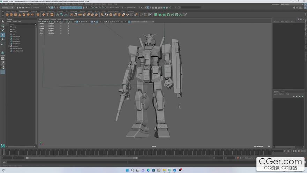
Task: Switch to the Poly Modeling shelf tab
Action: click(23, 11)
